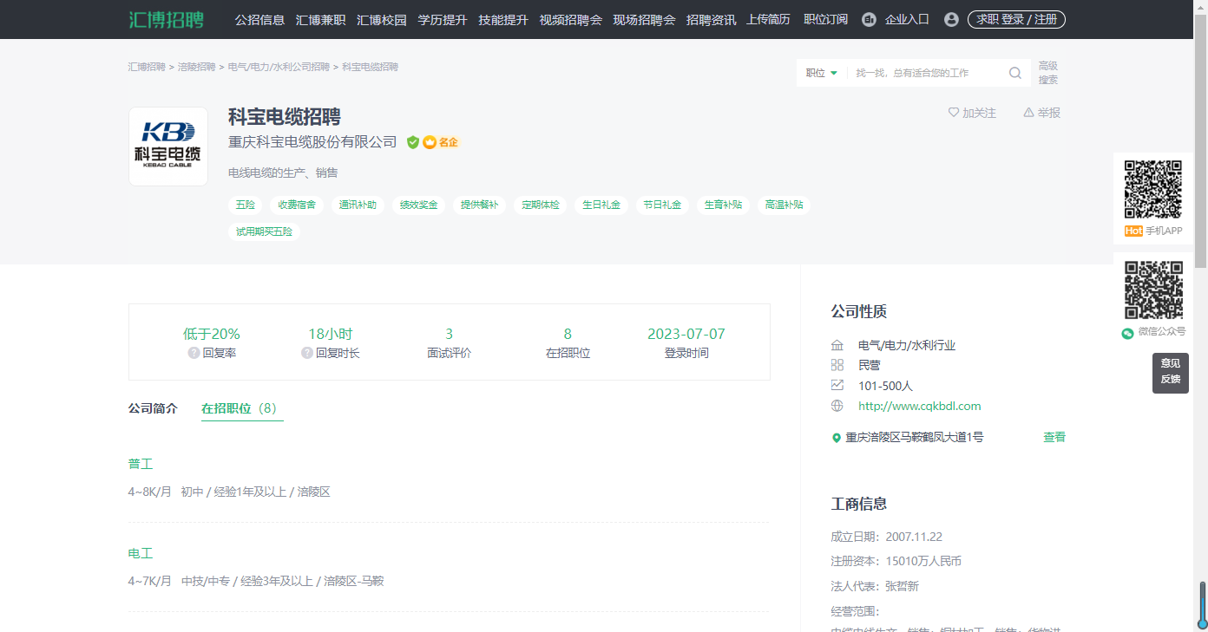Open the 职位订阅 menu item

click(825, 19)
